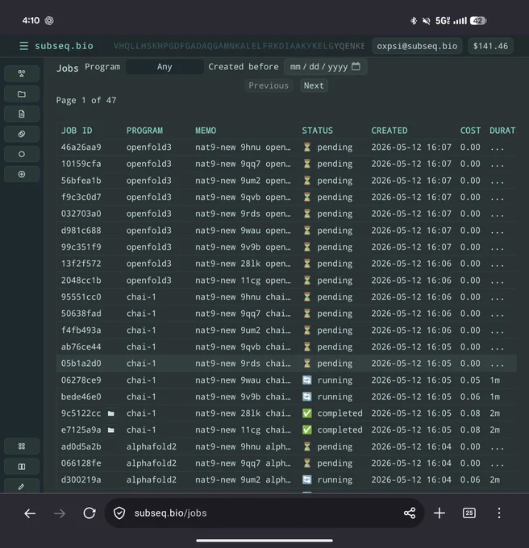Open the shapes sidebar icon at top

(22, 73)
